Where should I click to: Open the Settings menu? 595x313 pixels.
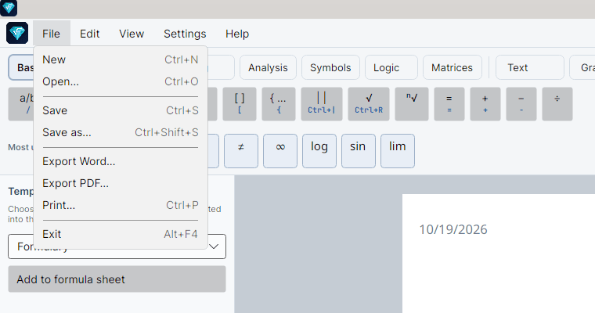[185, 34]
